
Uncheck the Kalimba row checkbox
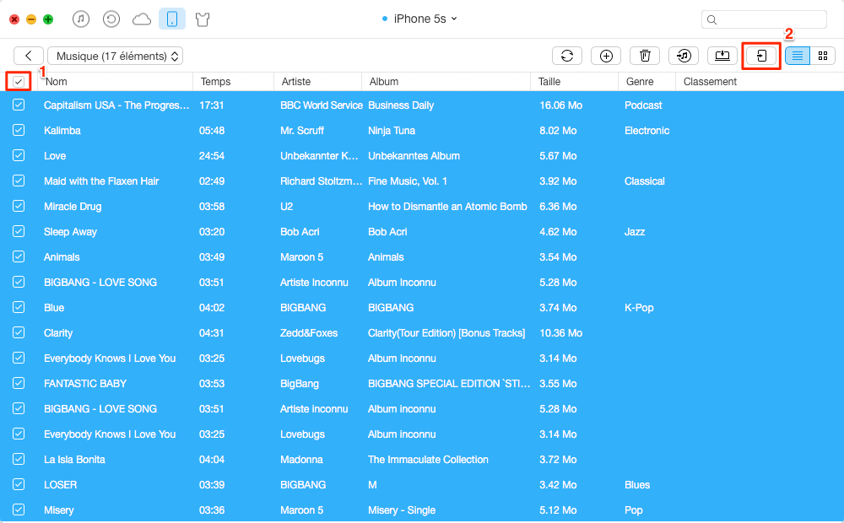19,130
